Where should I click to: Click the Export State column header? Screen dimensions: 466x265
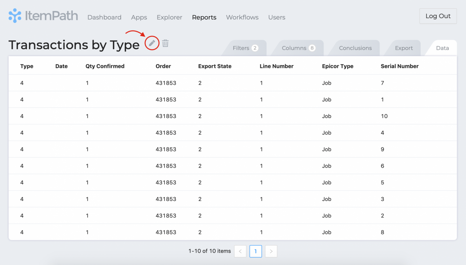(x=215, y=66)
